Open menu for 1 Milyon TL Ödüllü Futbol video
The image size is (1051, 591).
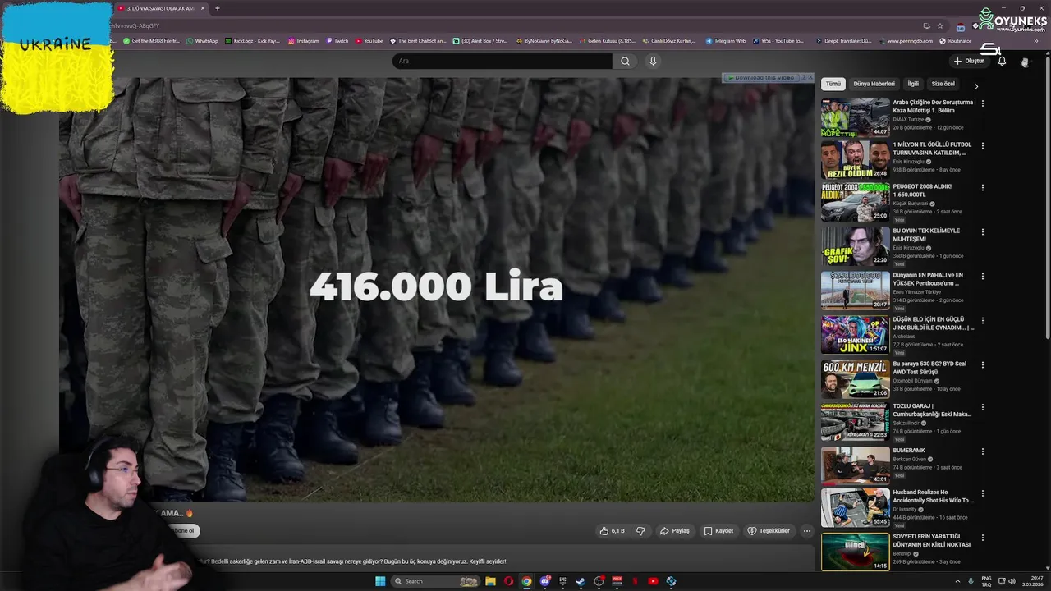click(x=983, y=146)
